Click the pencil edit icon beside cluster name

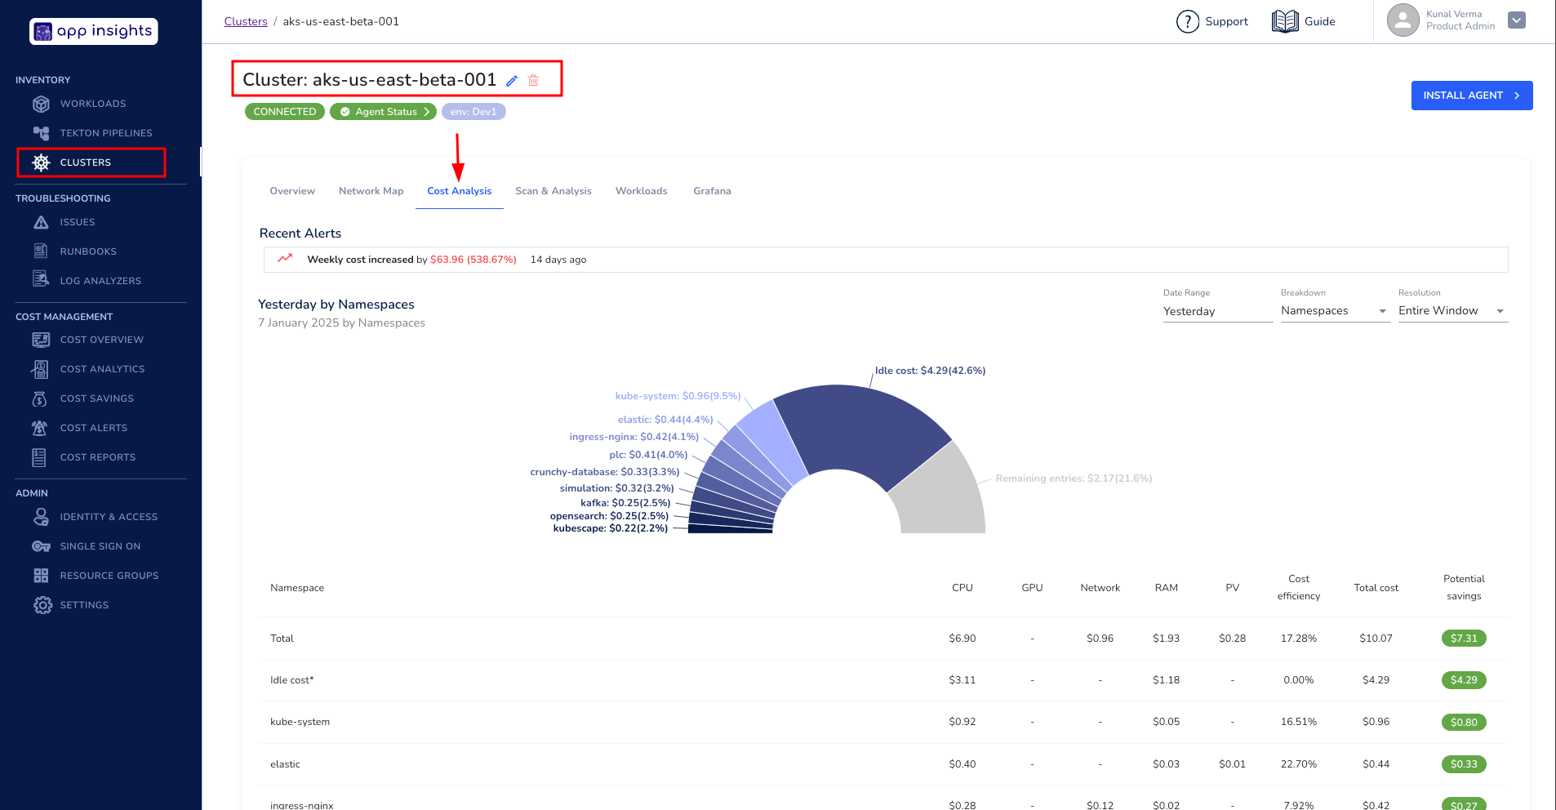pos(512,81)
